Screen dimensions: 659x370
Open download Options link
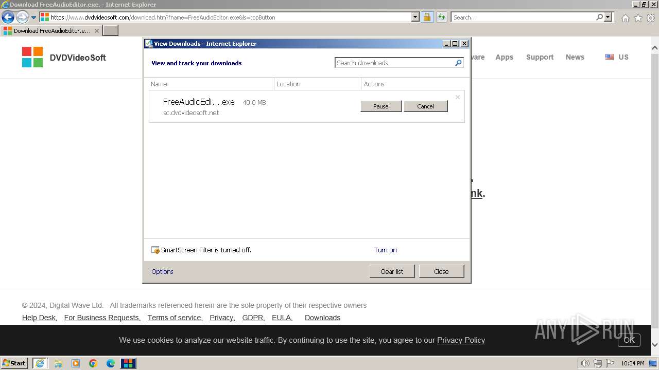coord(162,271)
